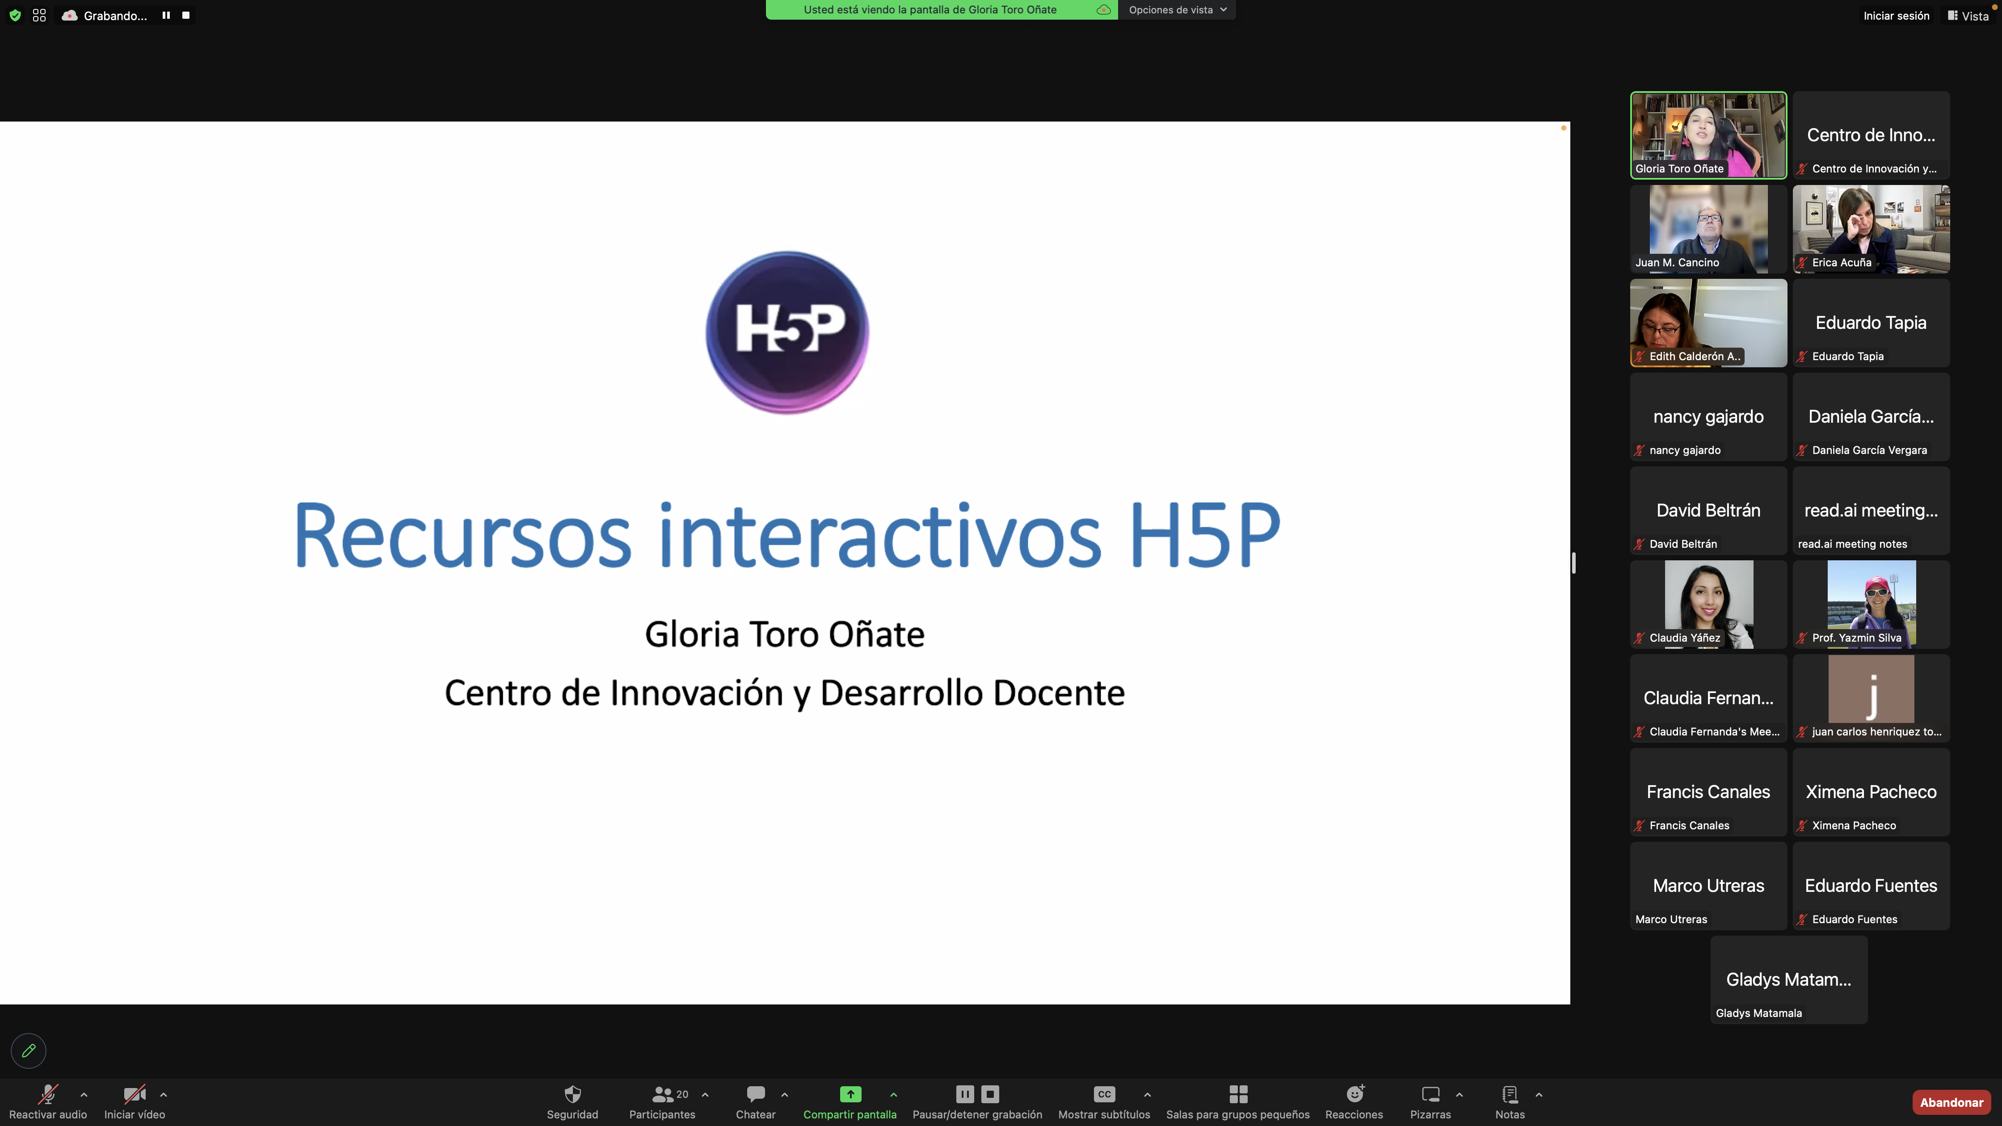Select David Beltrán's participant tile
This screenshot has width=2002, height=1126.
[1708, 511]
